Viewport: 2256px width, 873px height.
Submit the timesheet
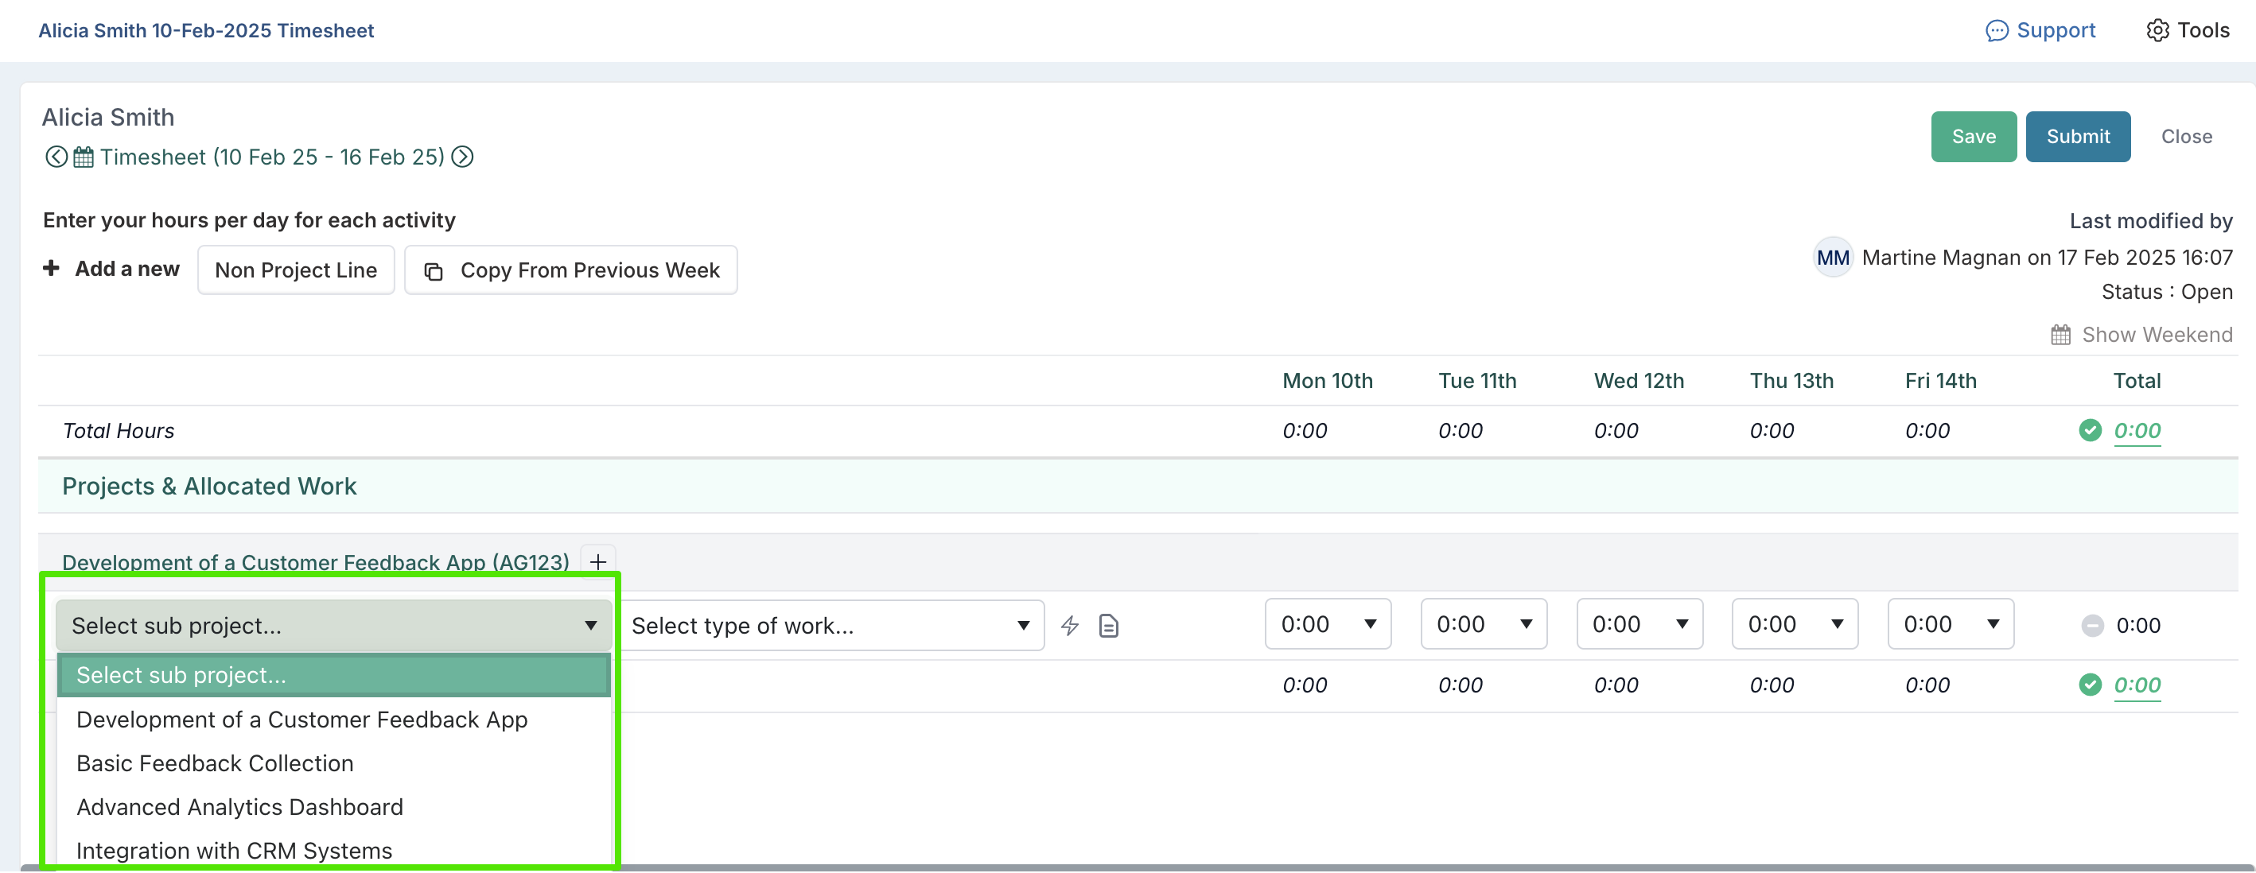(2079, 137)
